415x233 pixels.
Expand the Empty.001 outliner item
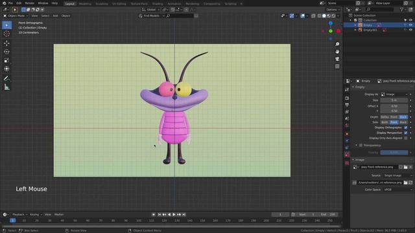point(355,30)
